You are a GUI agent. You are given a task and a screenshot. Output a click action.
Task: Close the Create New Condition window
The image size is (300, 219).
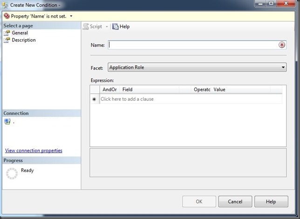(x=286, y=3)
